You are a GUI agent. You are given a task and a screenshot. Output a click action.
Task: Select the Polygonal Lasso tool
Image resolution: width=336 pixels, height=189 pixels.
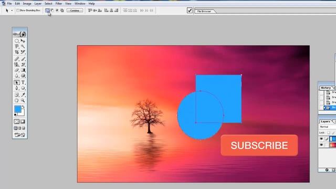coord(17,46)
